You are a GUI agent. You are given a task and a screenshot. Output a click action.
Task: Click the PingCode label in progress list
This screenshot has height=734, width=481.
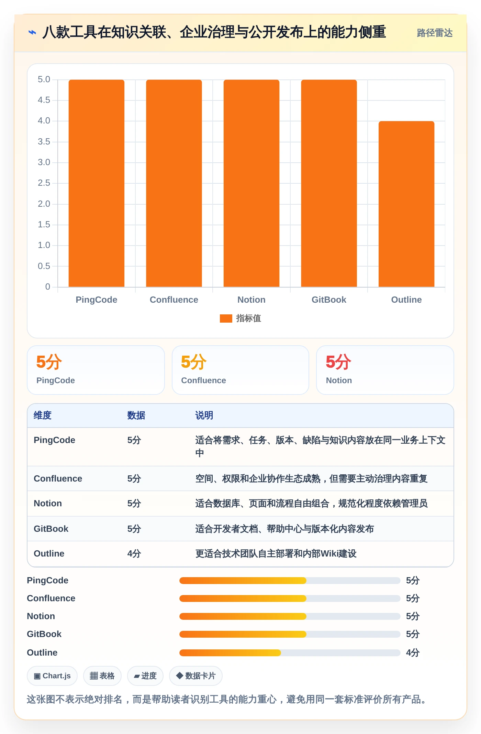47,581
